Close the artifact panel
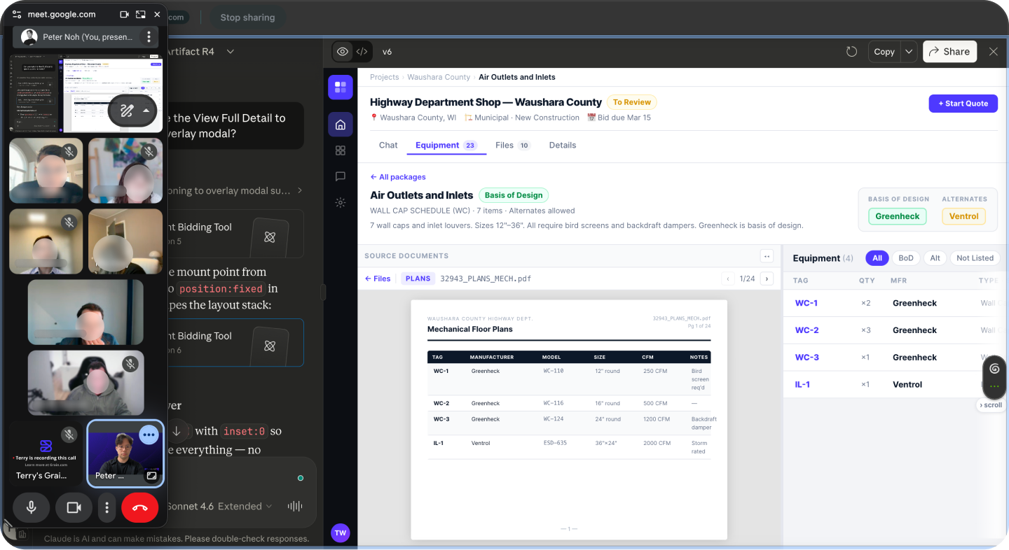The height and width of the screenshot is (550, 1009). (x=994, y=52)
